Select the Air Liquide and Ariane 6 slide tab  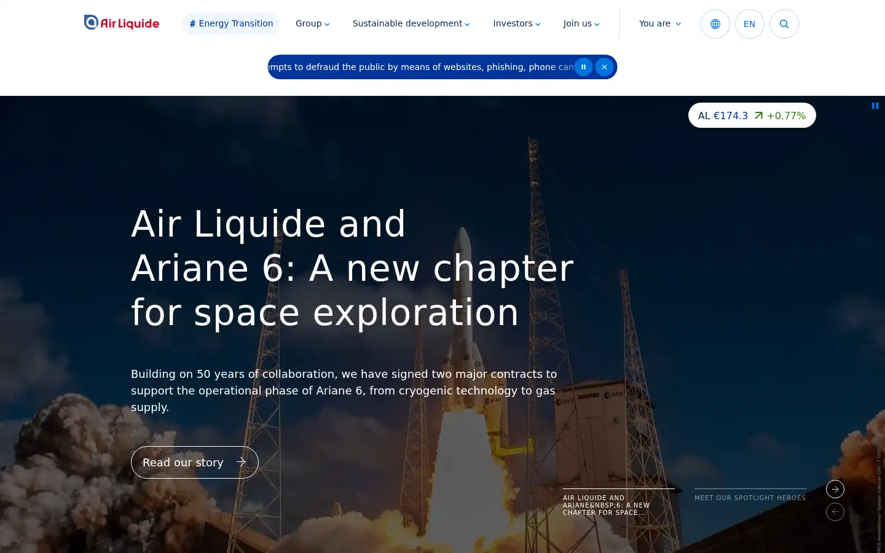[619, 502]
